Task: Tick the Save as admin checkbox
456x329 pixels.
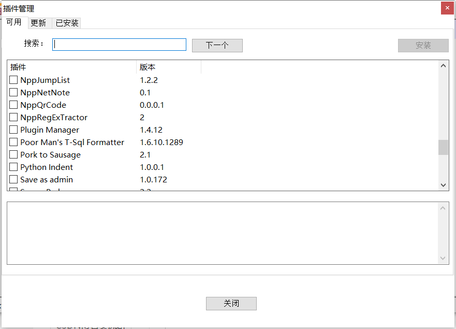Action: (x=13, y=179)
